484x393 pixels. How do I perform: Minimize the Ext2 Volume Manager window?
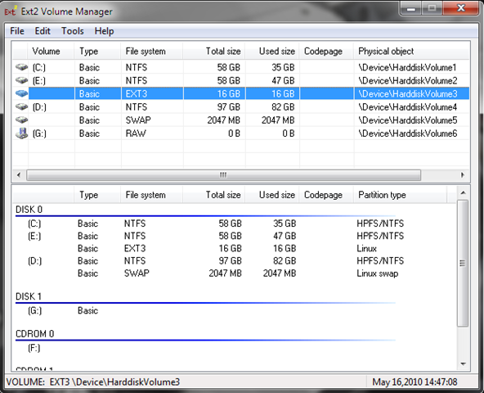coord(411,8)
